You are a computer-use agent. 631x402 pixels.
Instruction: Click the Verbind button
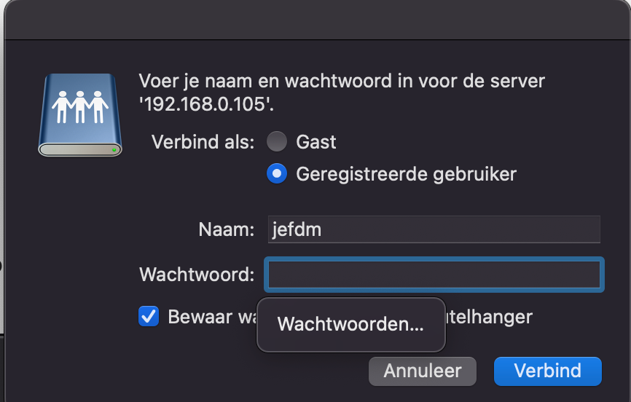click(547, 371)
